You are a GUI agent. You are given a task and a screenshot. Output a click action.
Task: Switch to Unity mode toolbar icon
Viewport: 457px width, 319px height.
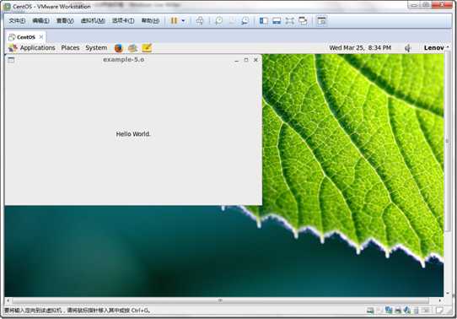tap(303, 21)
